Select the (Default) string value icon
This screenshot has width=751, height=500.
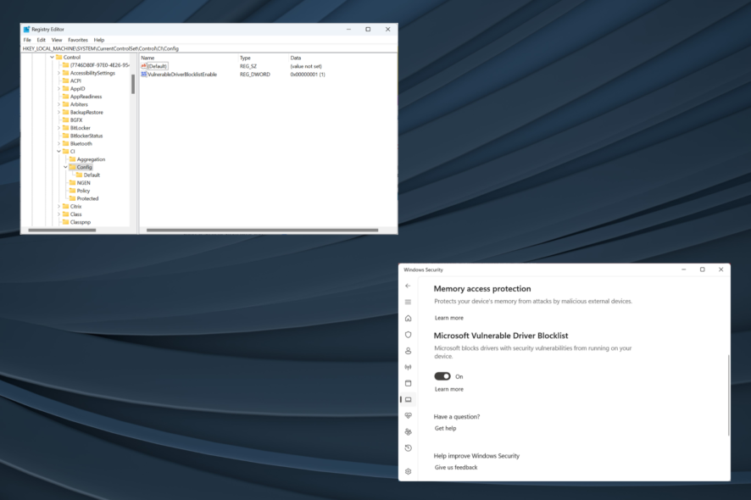point(144,66)
